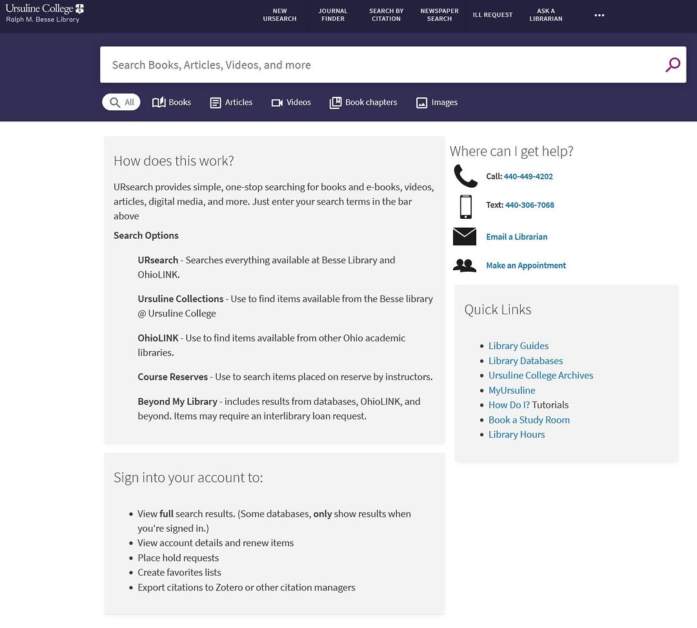Click 'Ursuline Collections' bold text

click(181, 299)
